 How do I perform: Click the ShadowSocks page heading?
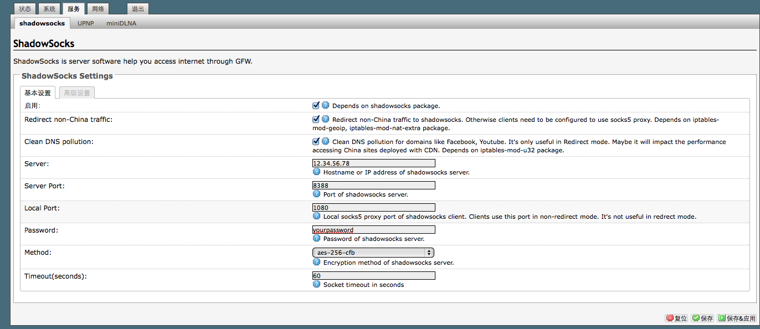pyautogui.click(x=44, y=43)
